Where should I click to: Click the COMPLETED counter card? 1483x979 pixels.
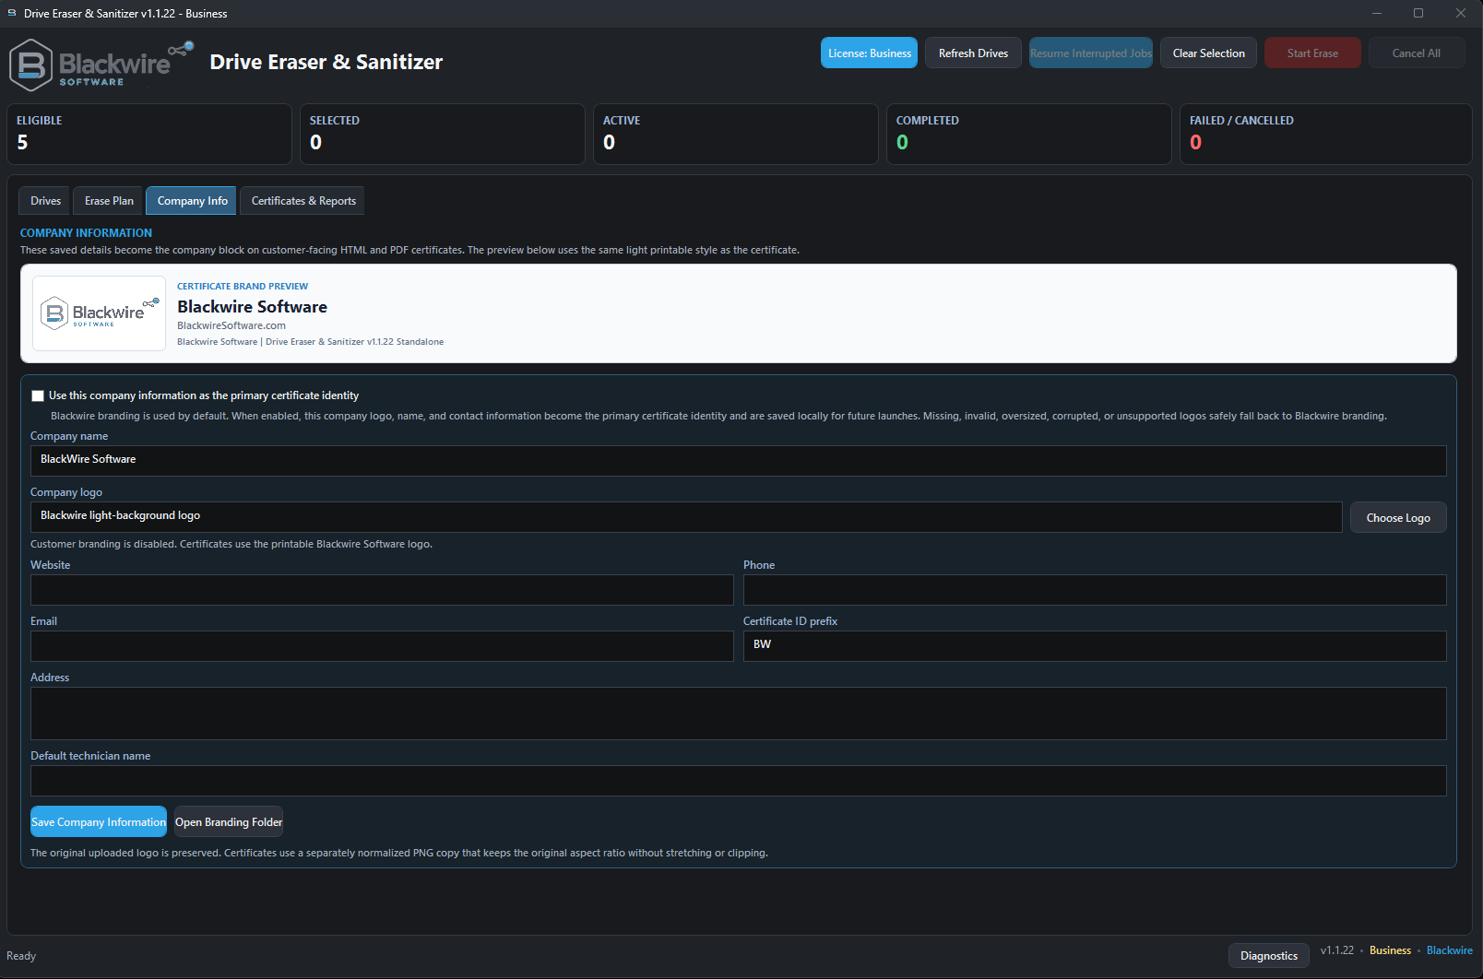[1029, 135]
